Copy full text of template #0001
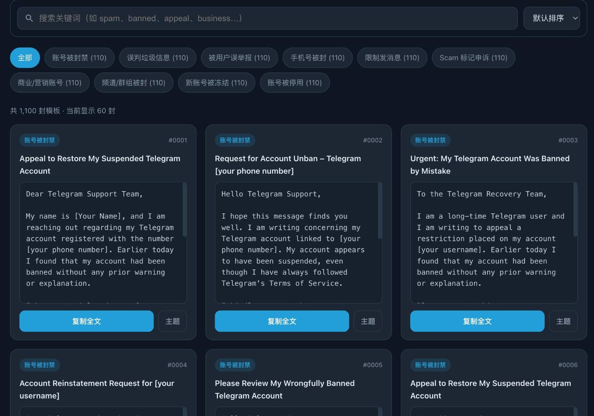The image size is (594, 416). 87,321
